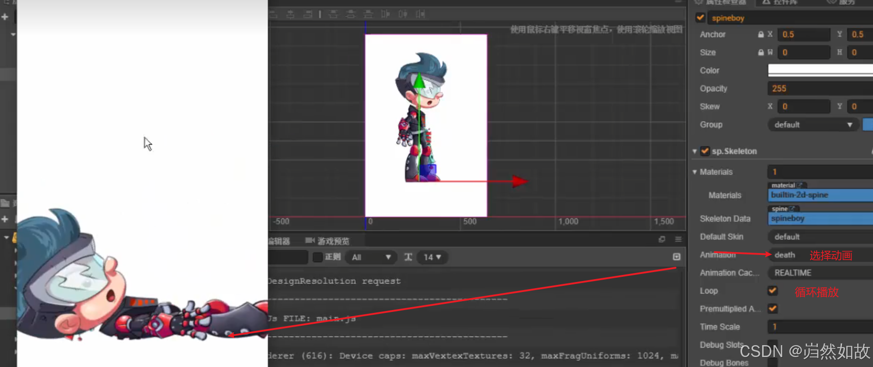Open the Animation death dropdown
The height and width of the screenshot is (367, 873).
tap(820, 254)
